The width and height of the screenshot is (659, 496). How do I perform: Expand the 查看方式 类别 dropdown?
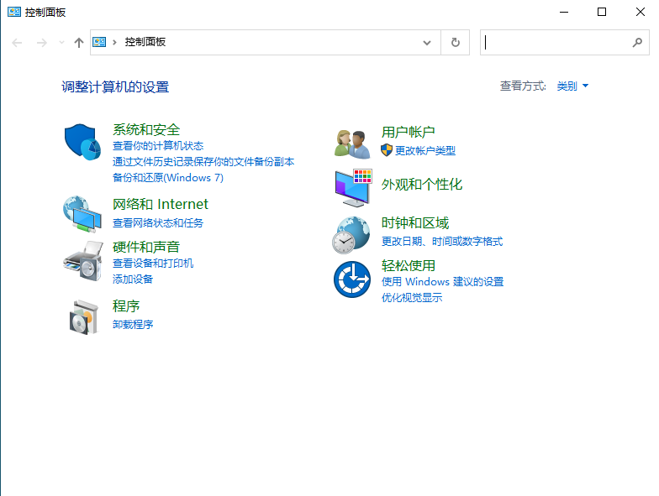[x=573, y=86]
